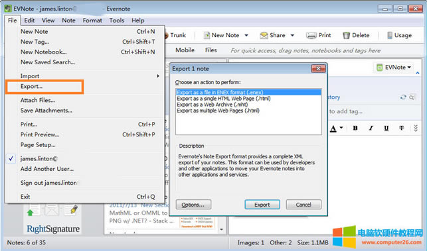Open the Format menu

[92, 21]
